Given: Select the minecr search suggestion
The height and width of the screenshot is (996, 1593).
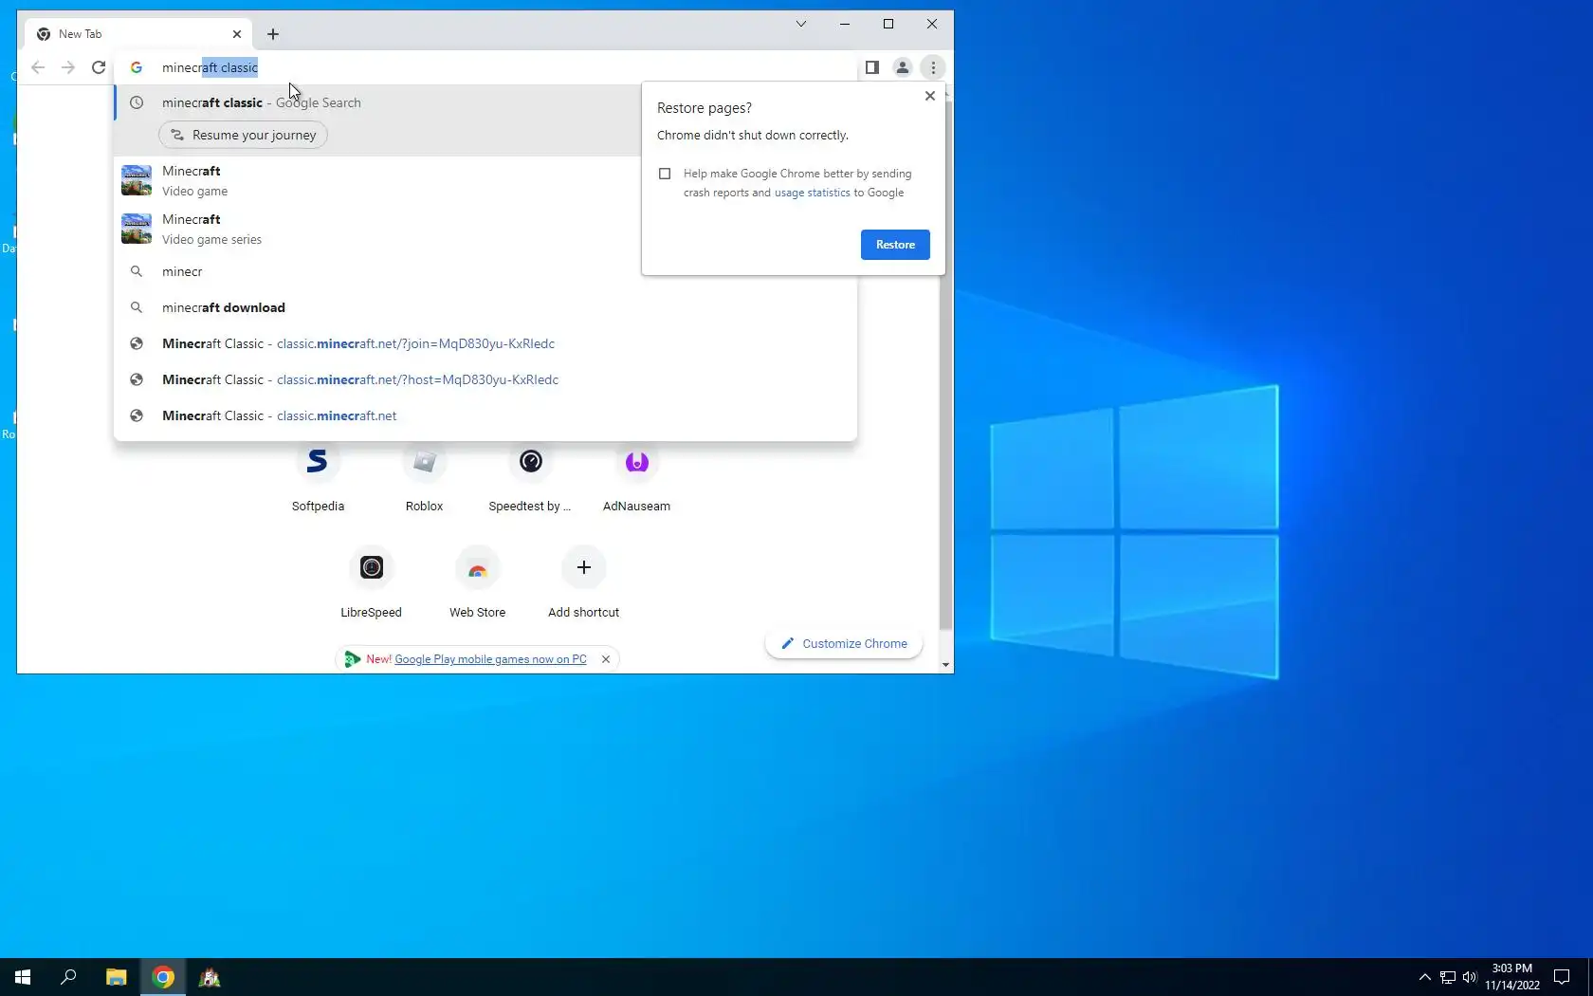Looking at the screenshot, I should click(x=377, y=271).
